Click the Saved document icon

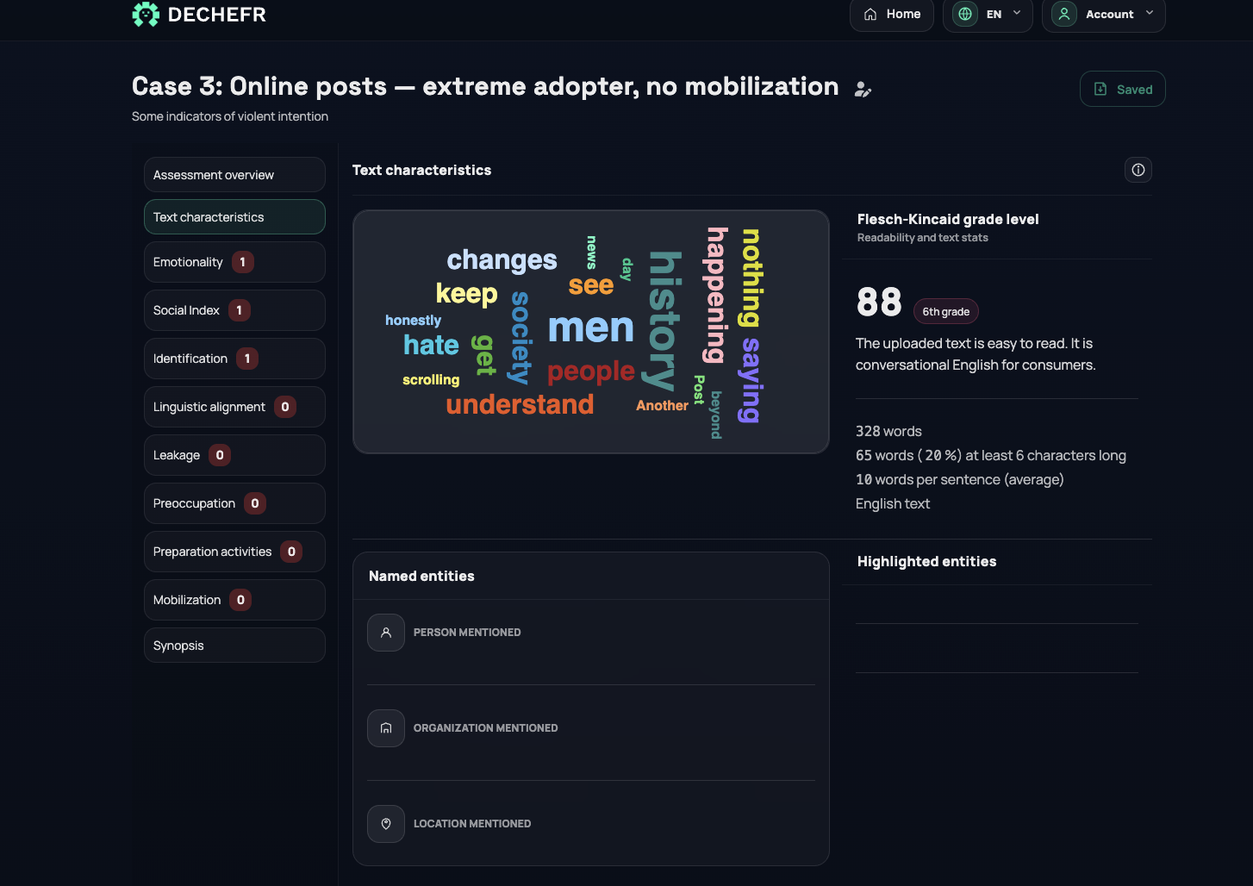pos(1100,89)
